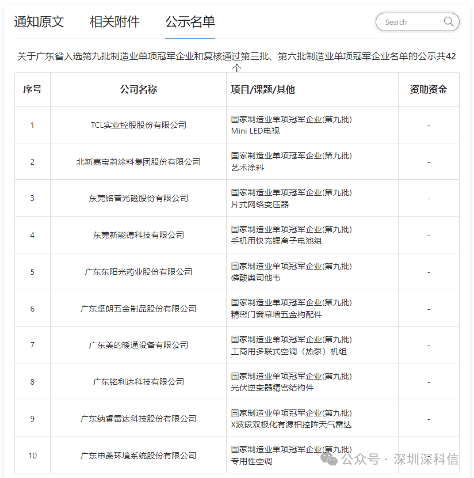Screen dimensions: 474x478
Task: Select TCL实业控股股份有限公司 company cell
Action: (138, 125)
